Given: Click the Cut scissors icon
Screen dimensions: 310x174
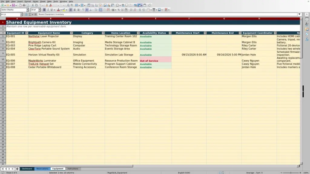Looking at the screenshot, I should point(33,5).
